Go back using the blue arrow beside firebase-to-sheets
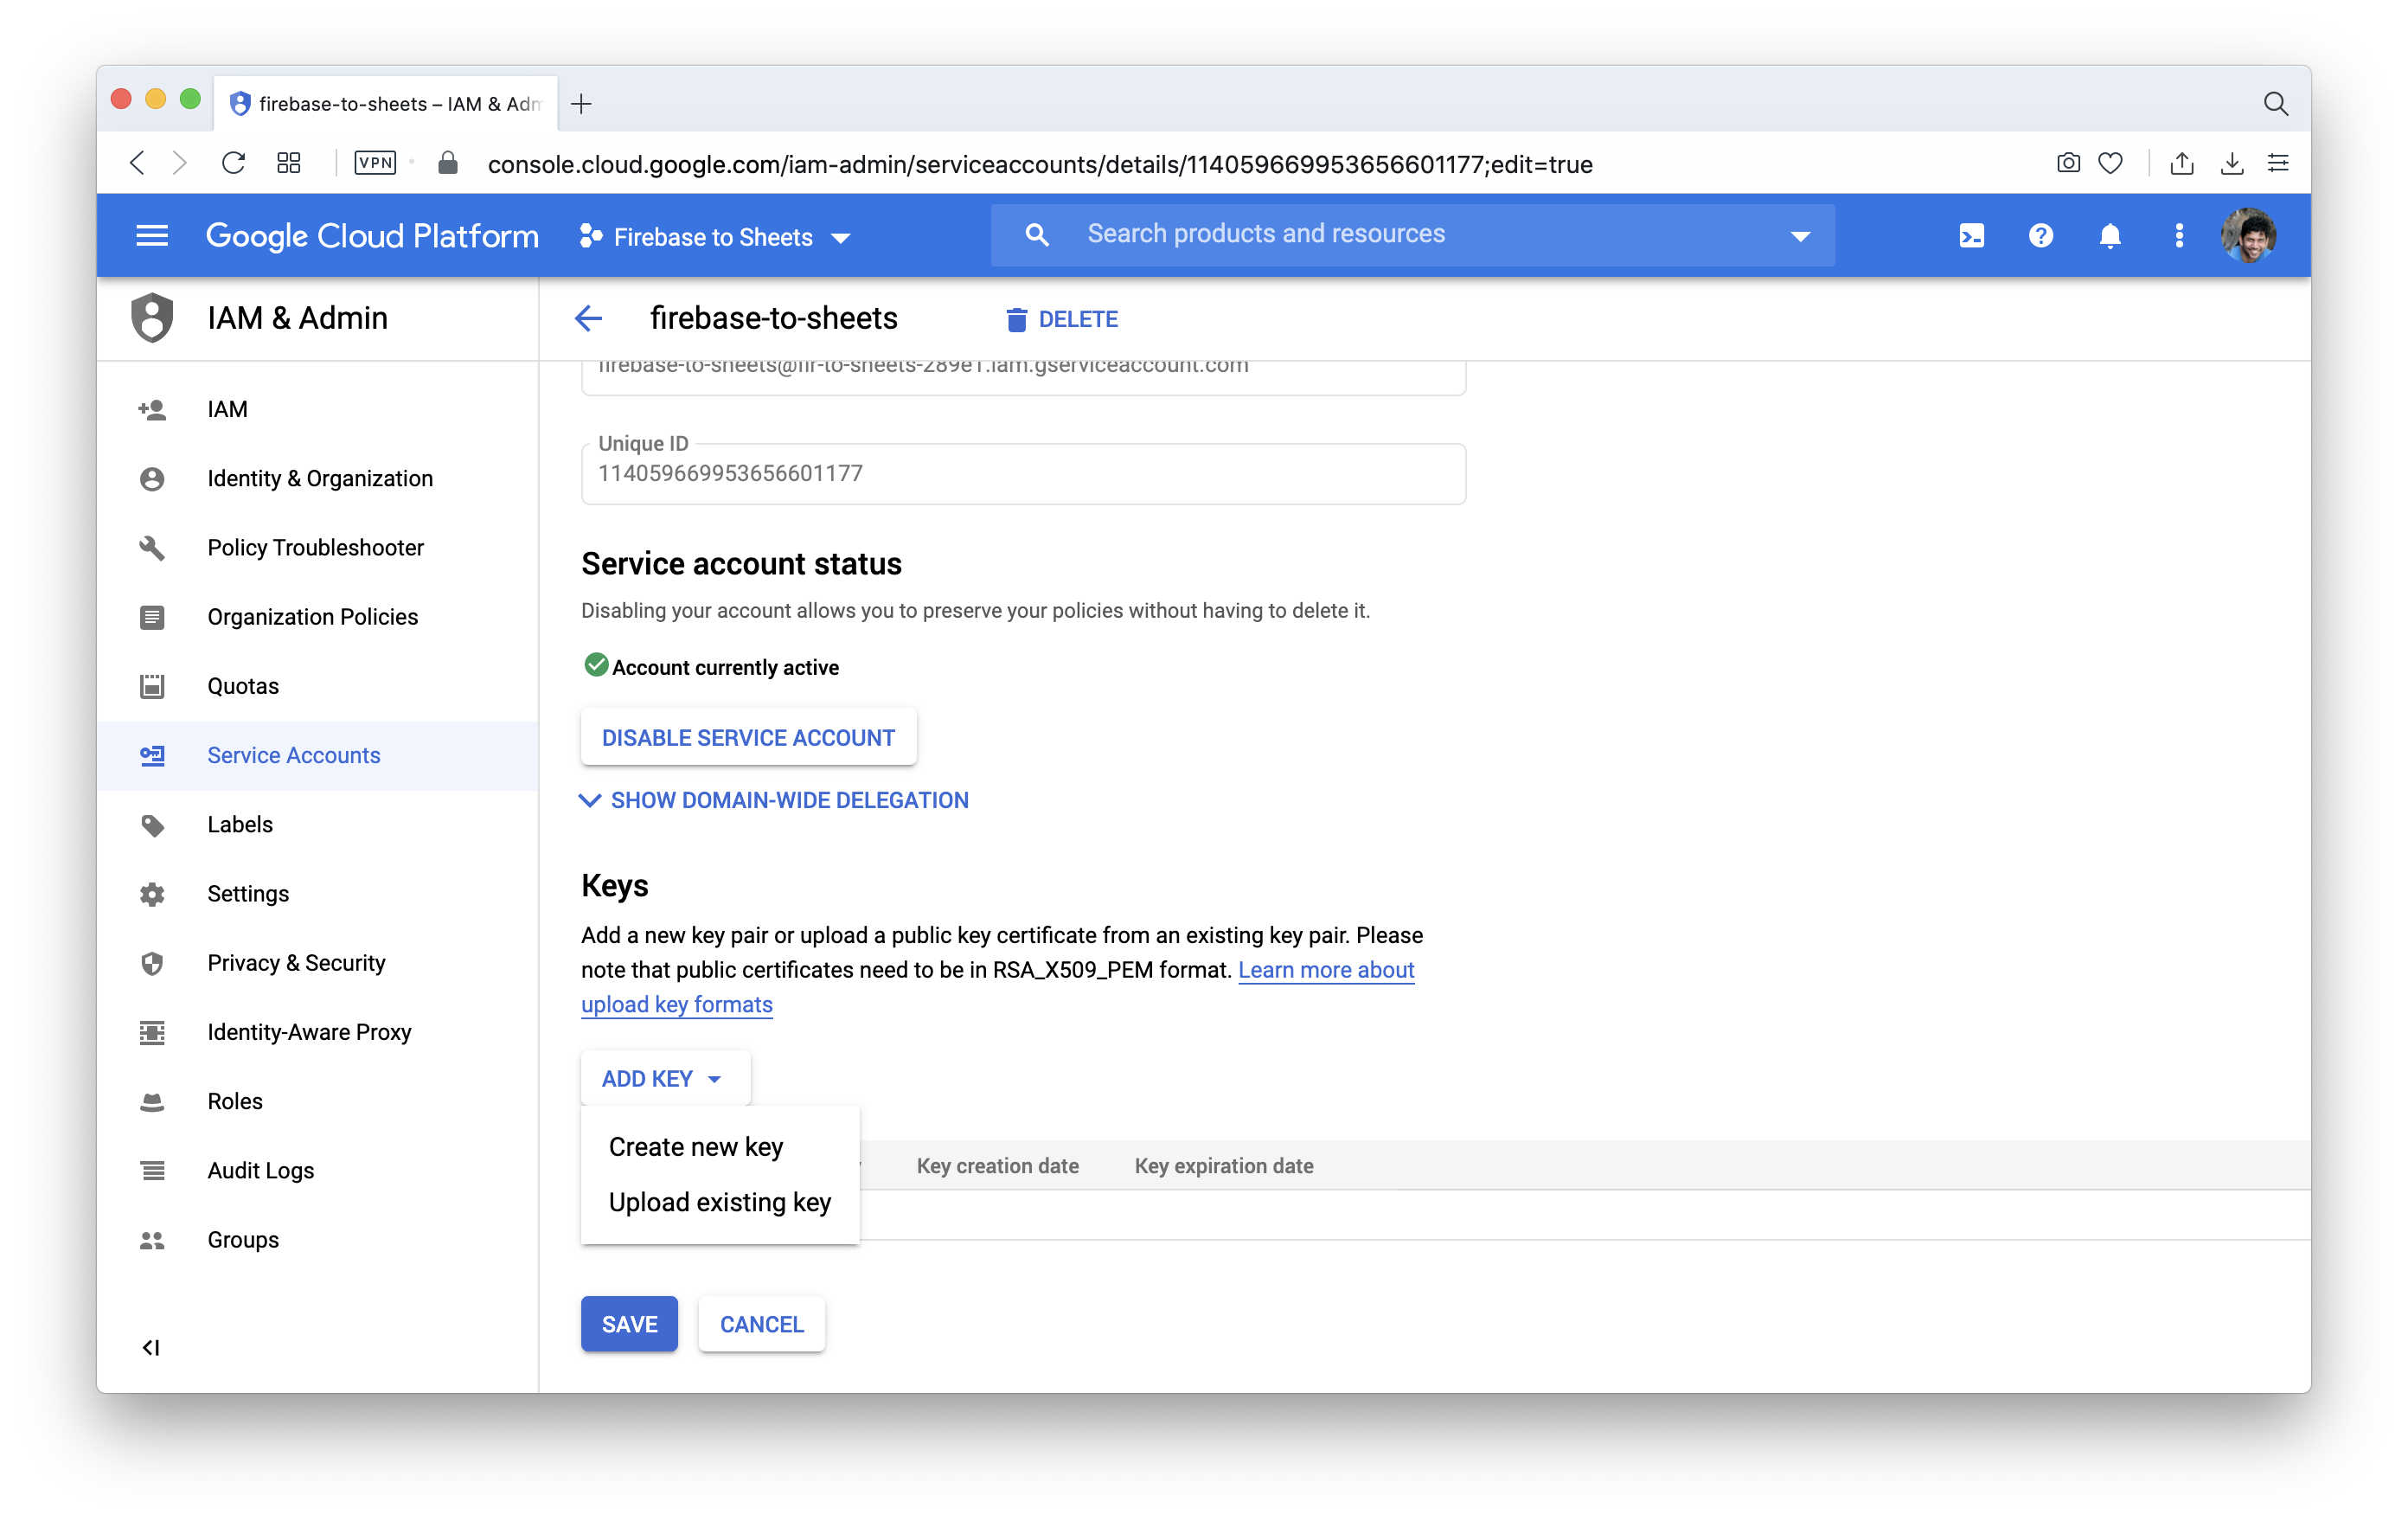2408x1521 pixels. 588,319
